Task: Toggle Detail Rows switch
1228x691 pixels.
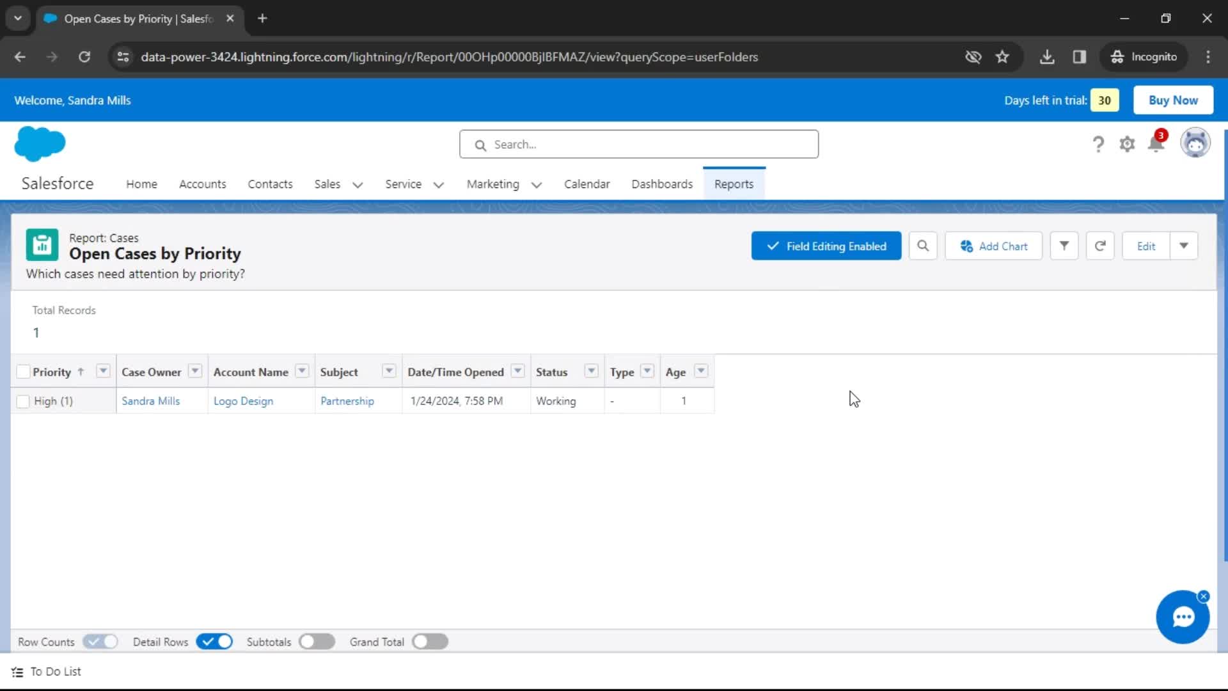Action: coord(214,642)
